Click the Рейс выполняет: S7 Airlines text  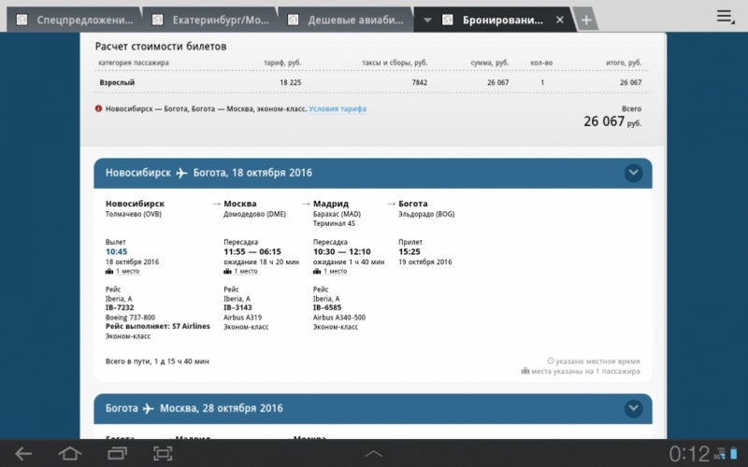pyautogui.click(x=157, y=326)
